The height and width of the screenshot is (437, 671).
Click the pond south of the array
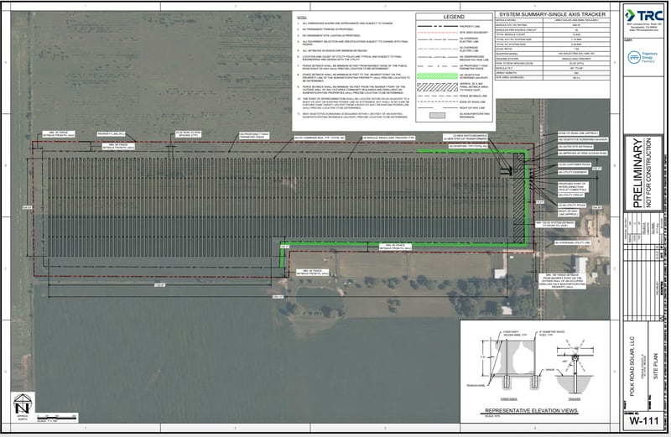pos(319,299)
